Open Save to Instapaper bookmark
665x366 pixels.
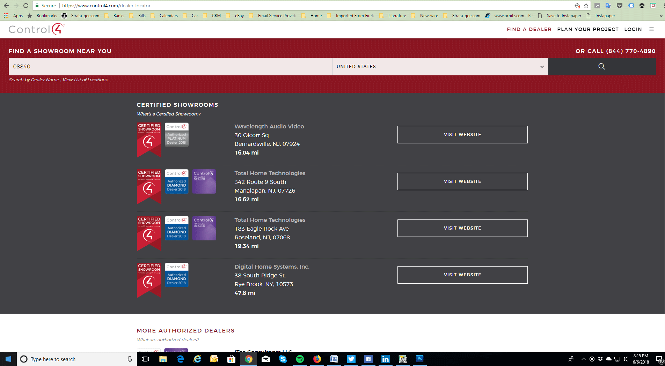click(x=560, y=16)
